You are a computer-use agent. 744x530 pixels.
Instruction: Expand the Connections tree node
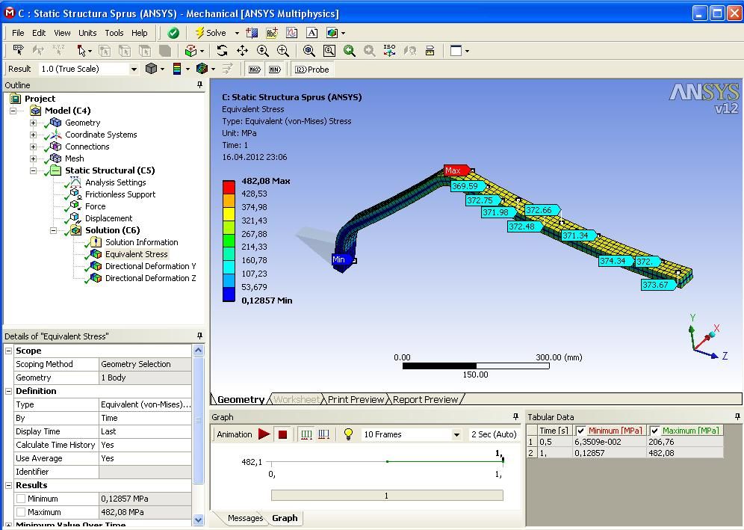[33, 147]
